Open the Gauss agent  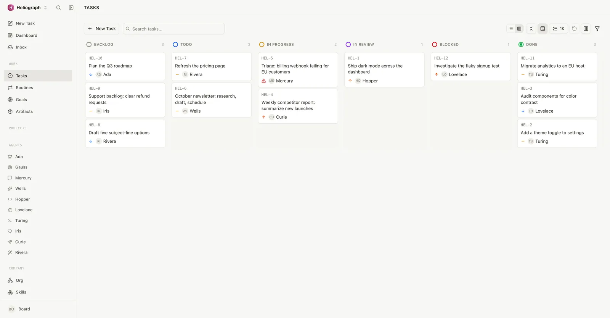38,167
